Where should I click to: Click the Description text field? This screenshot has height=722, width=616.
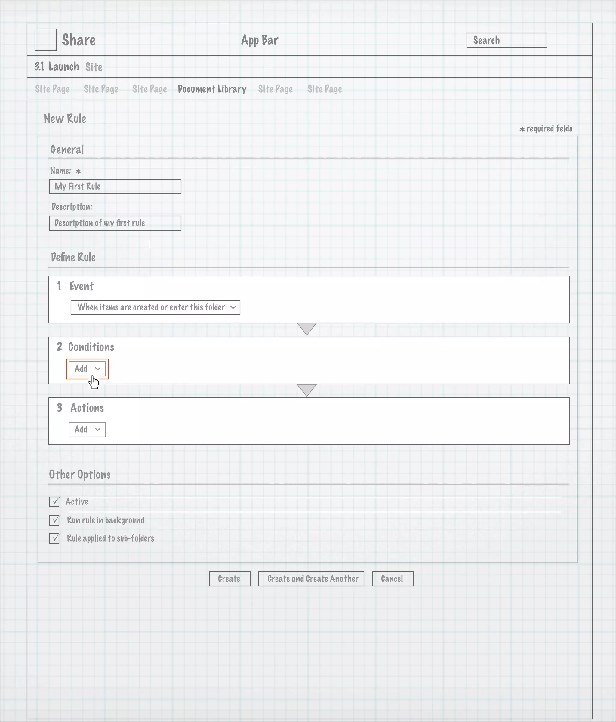coord(115,223)
